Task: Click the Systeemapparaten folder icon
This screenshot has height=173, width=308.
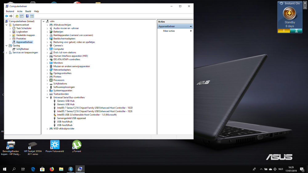Action: point(51,91)
